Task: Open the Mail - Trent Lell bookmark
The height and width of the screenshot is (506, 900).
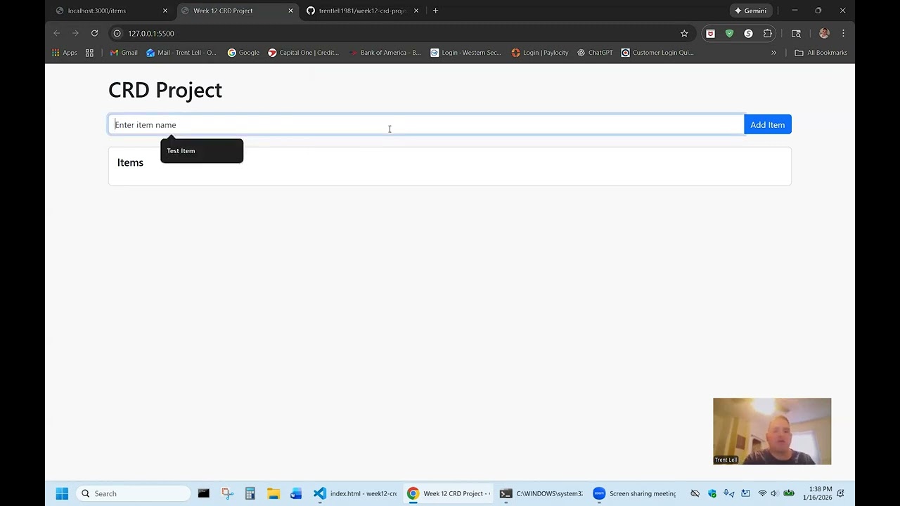Action: point(181,53)
